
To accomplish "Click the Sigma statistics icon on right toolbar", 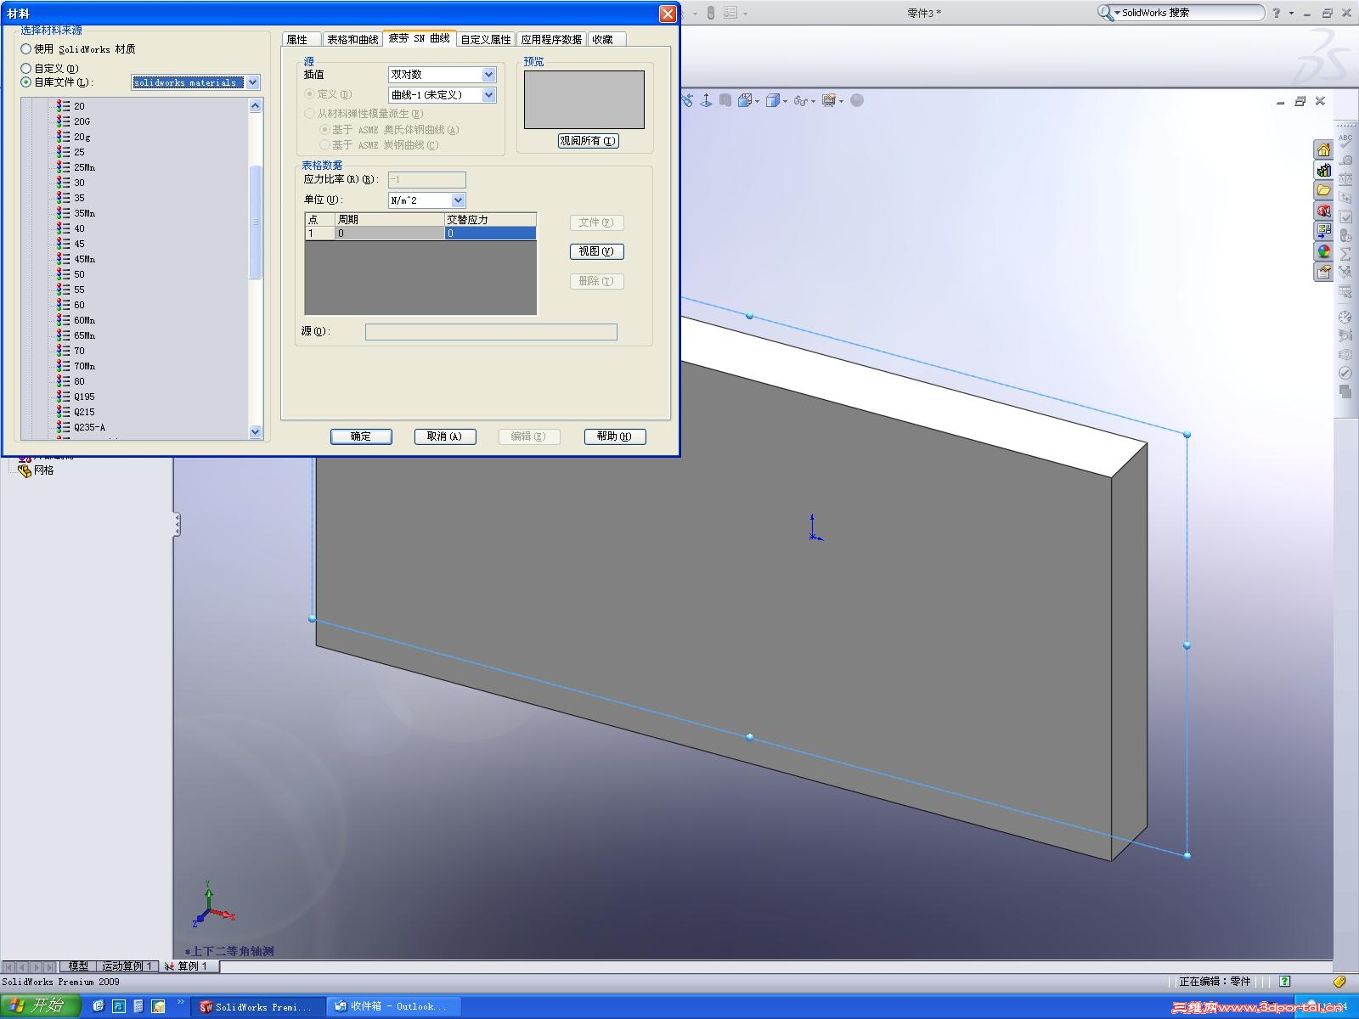I will point(1345,254).
